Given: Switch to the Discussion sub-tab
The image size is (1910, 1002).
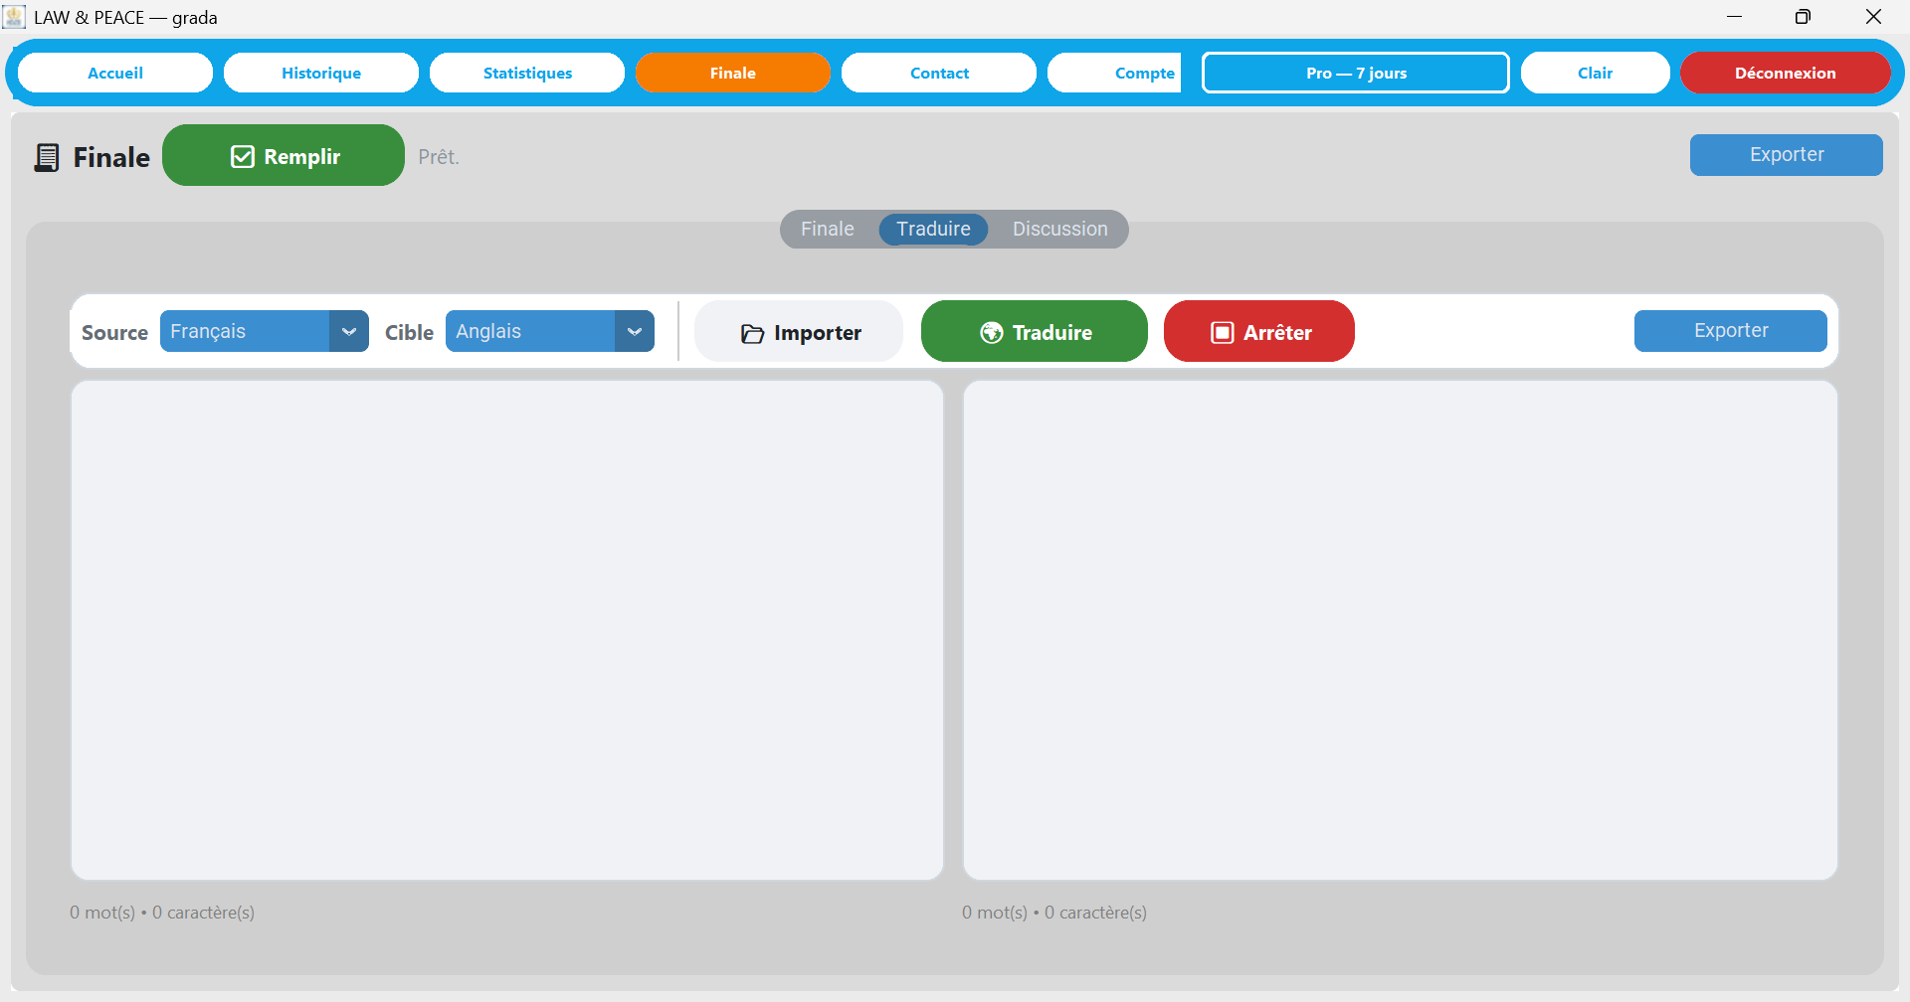Looking at the screenshot, I should coord(1059,229).
